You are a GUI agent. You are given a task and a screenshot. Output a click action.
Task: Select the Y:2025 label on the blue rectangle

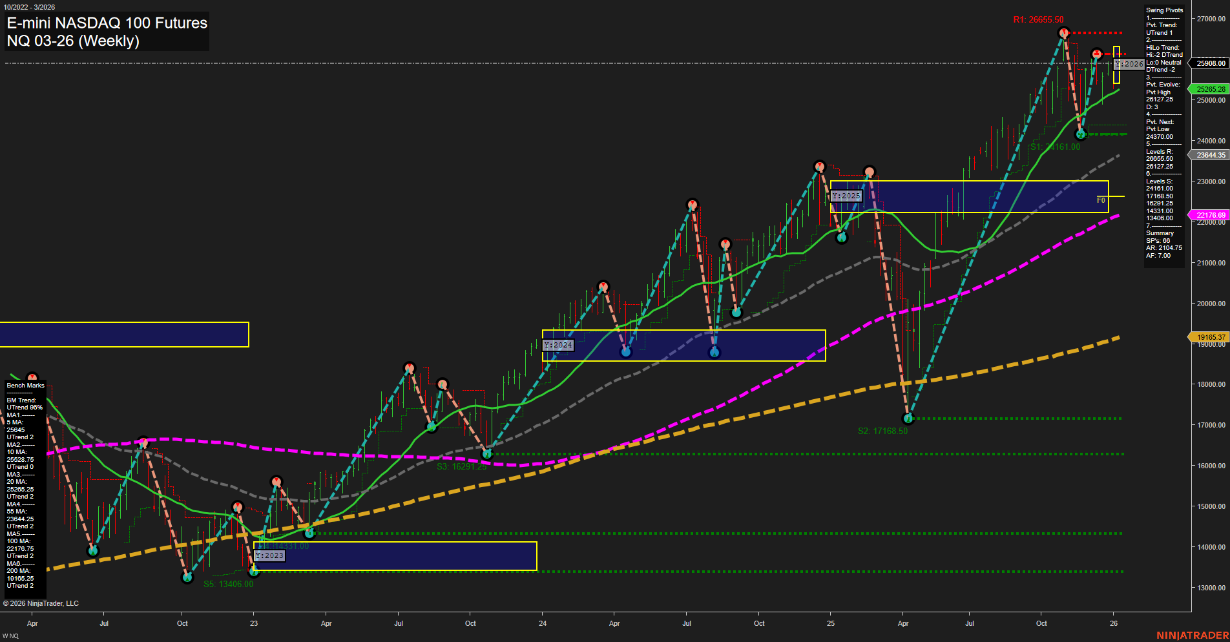(845, 195)
